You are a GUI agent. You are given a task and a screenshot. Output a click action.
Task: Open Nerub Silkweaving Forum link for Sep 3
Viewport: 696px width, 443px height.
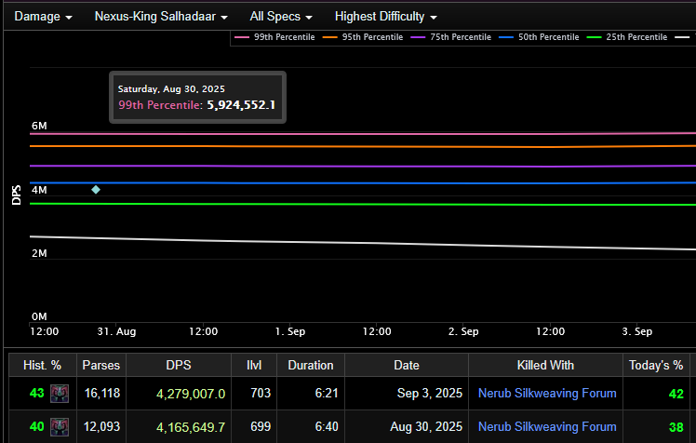547,394
